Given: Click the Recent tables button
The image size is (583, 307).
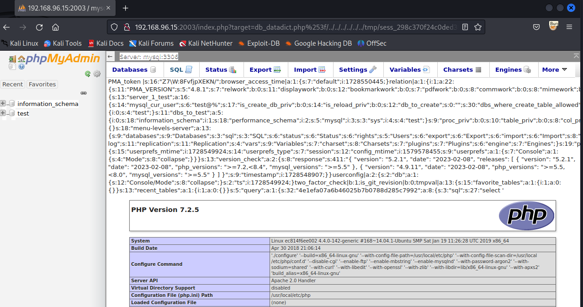Looking at the screenshot, I should [x=13, y=84].
